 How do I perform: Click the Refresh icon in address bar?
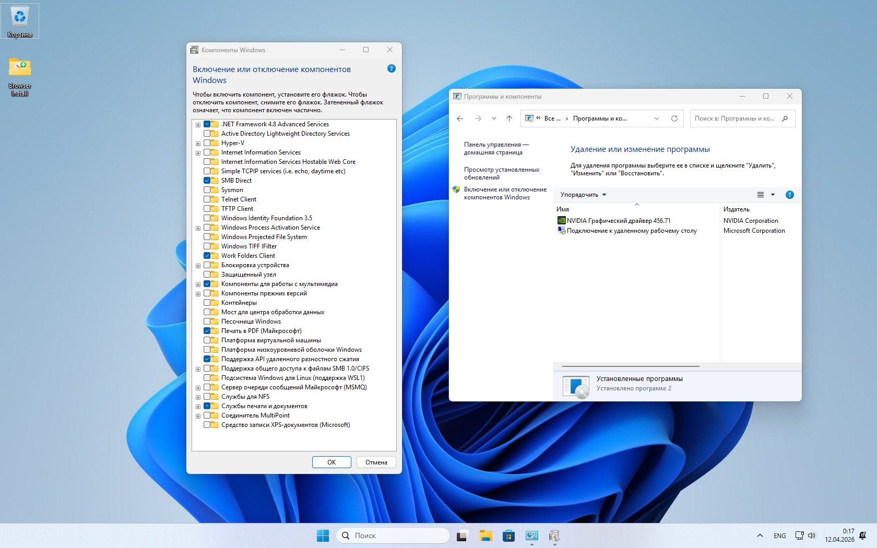click(x=674, y=118)
